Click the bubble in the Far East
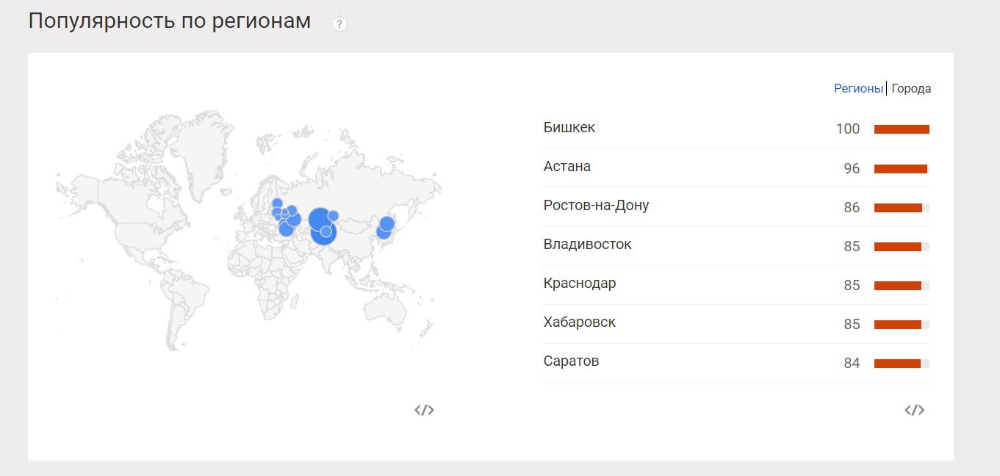Image resolution: width=1000 pixels, height=476 pixels. click(386, 224)
